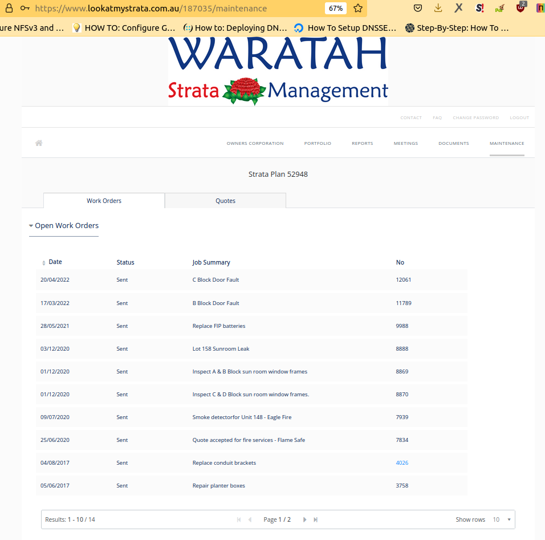Jump to first results page icon
Viewport: 545px width, 540px height.
point(239,519)
